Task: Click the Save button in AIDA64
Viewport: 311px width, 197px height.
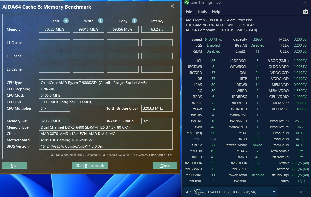Action: [15, 166]
